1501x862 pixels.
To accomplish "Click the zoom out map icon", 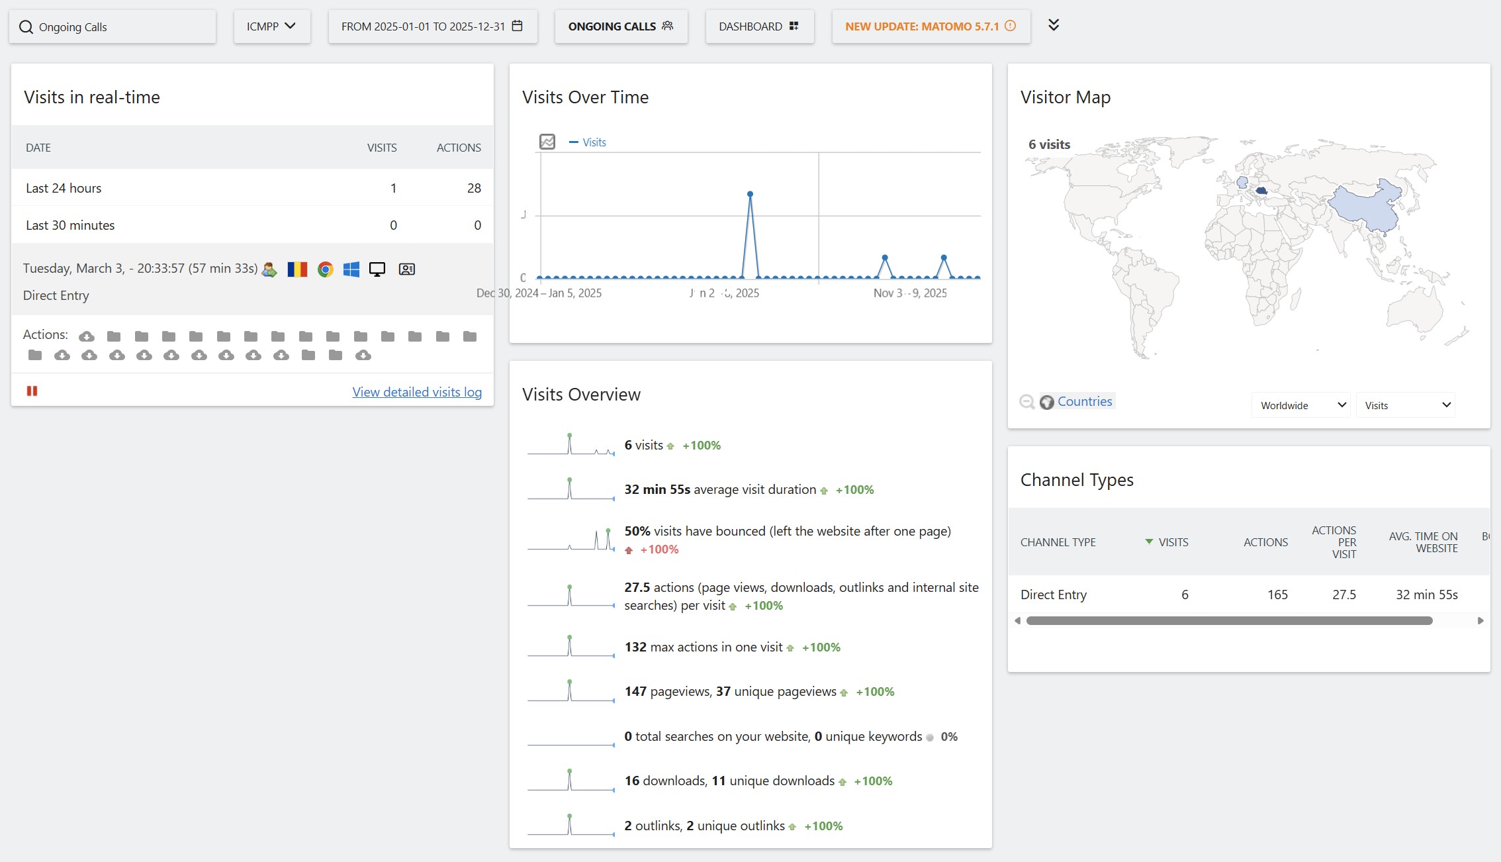I will (1026, 402).
